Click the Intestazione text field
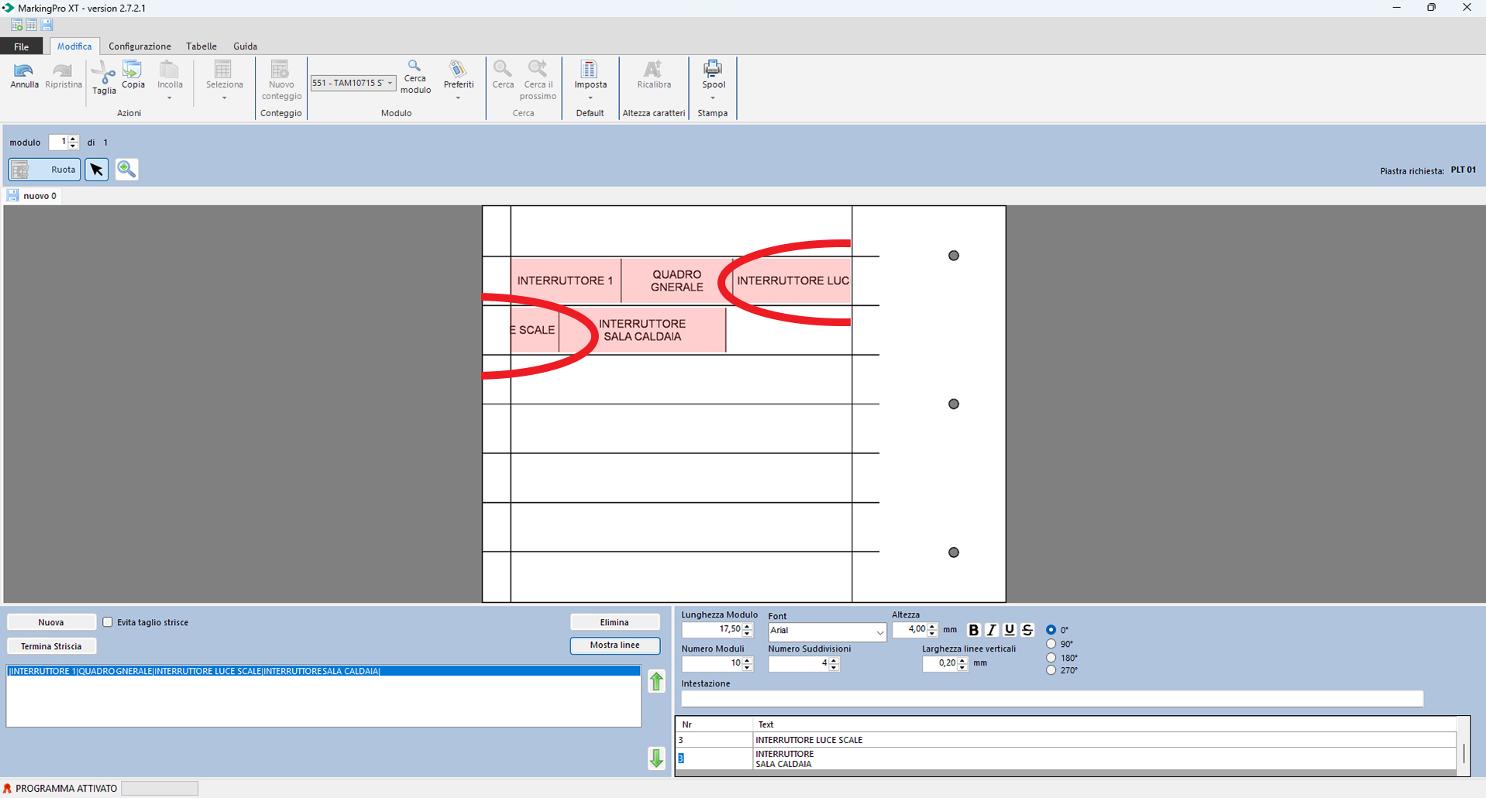The width and height of the screenshot is (1486, 798). pos(1051,699)
